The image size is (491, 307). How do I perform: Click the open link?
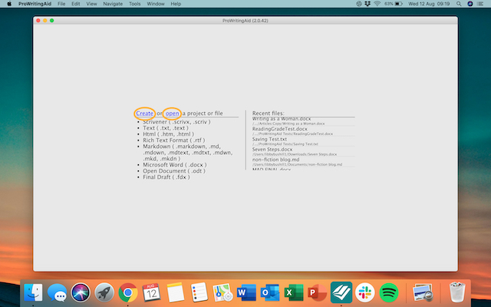(172, 114)
